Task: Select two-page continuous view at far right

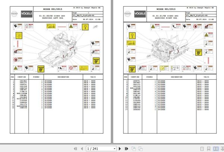Action: [222, 149]
